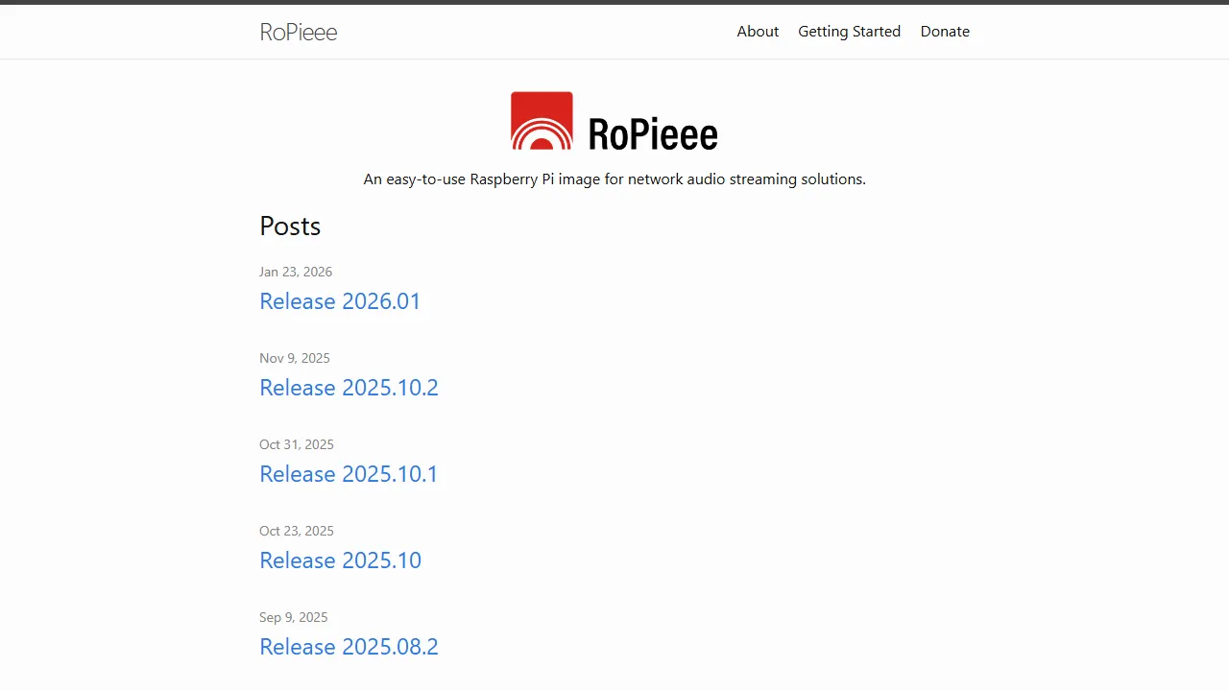Image resolution: width=1229 pixels, height=691 pixels.
Task: Click the Sep 9, 2025 date label
Action: (x=294, y=617)
